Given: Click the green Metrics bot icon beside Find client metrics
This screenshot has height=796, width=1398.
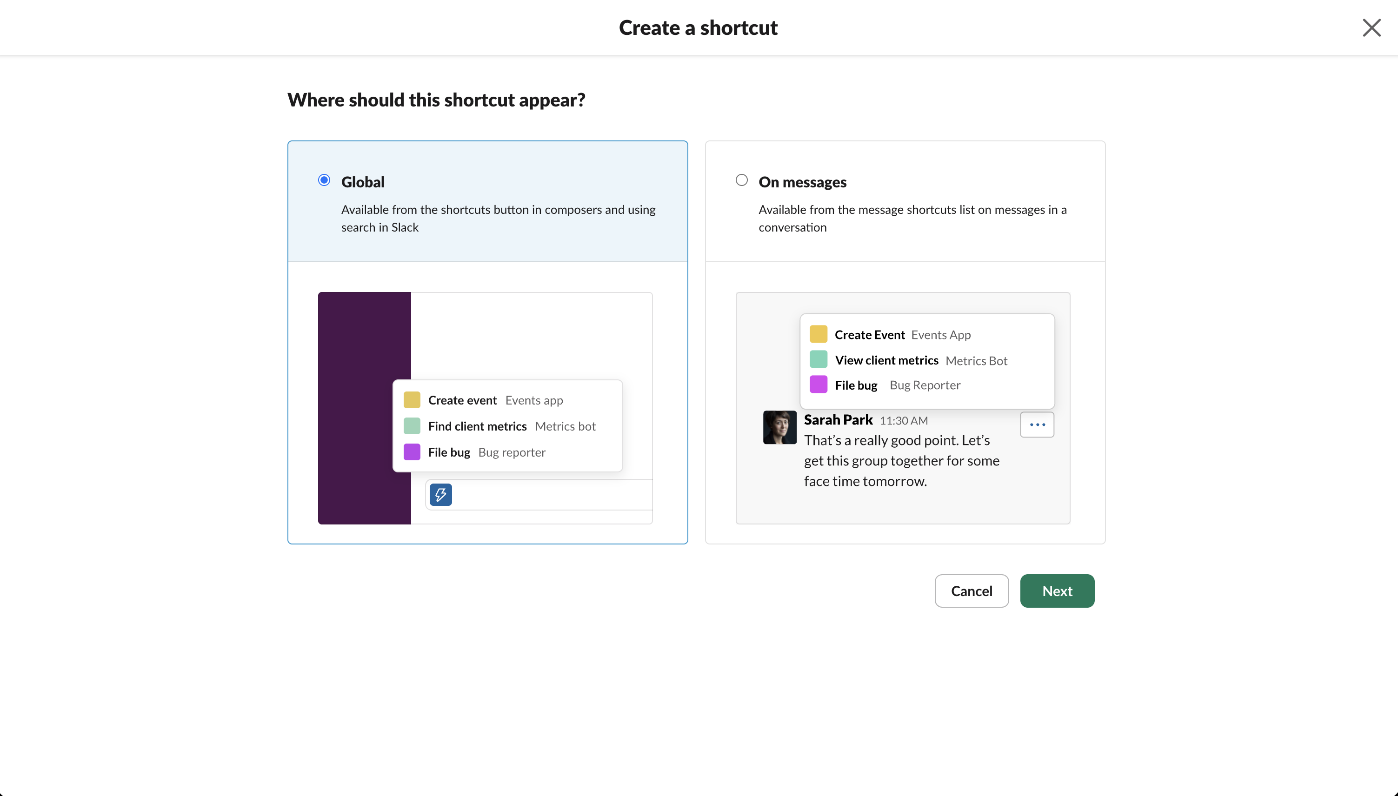Looking at the screenshot, I should tap(411, 425).
